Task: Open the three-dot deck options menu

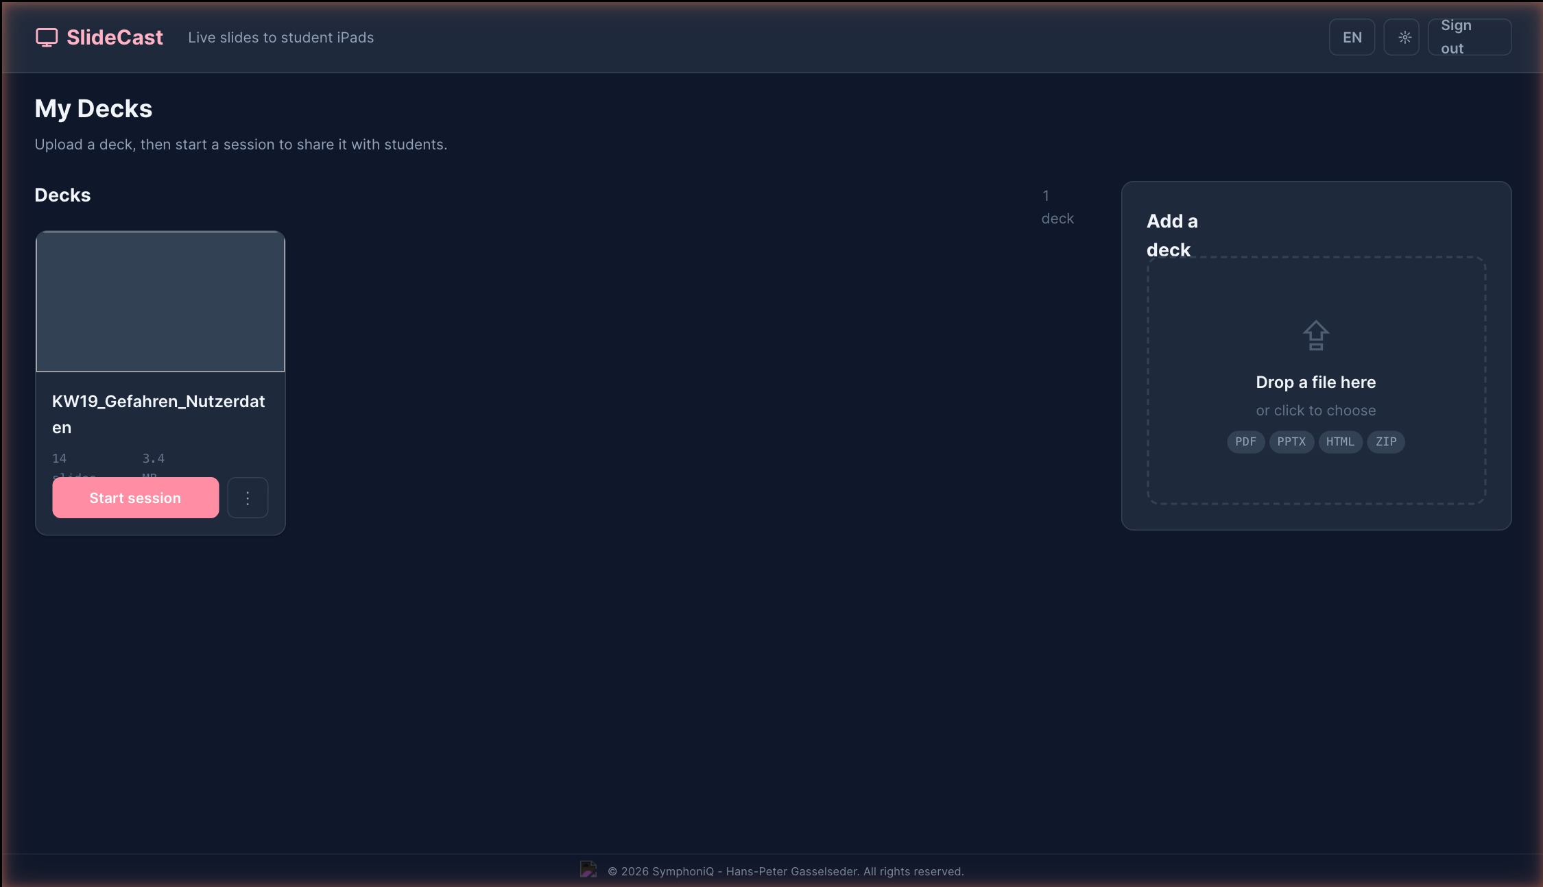Action: pos(248,498)
